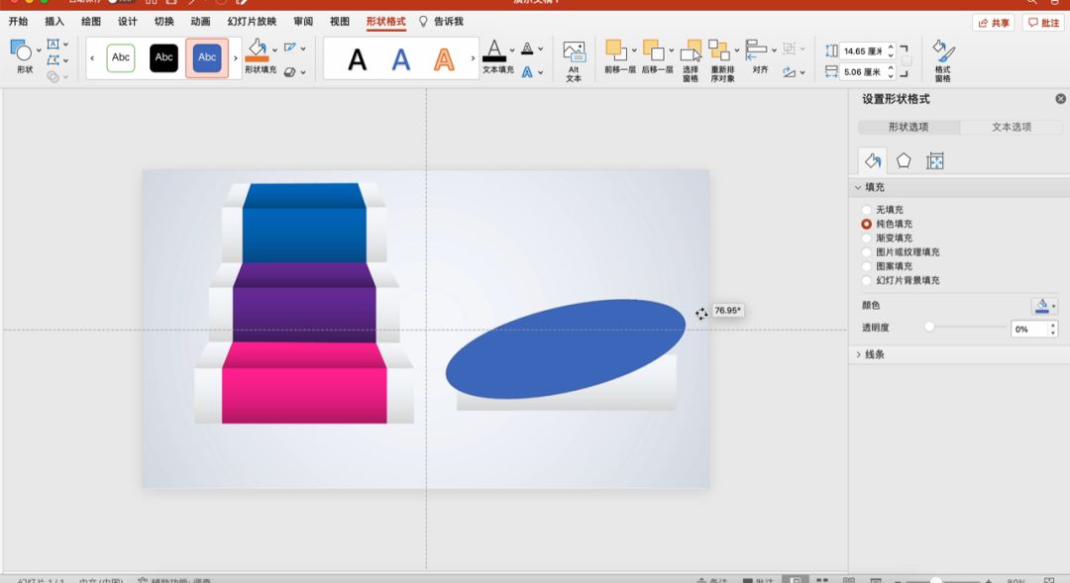Open the 动画 ribbon tab
Image resolution: width=1070 pixels, height=583 pixels.
click(x=200, y=21)
